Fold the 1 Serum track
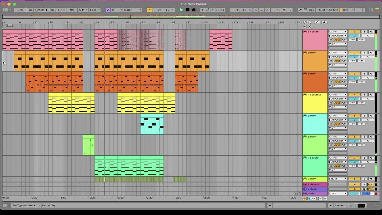 [305, 32]
